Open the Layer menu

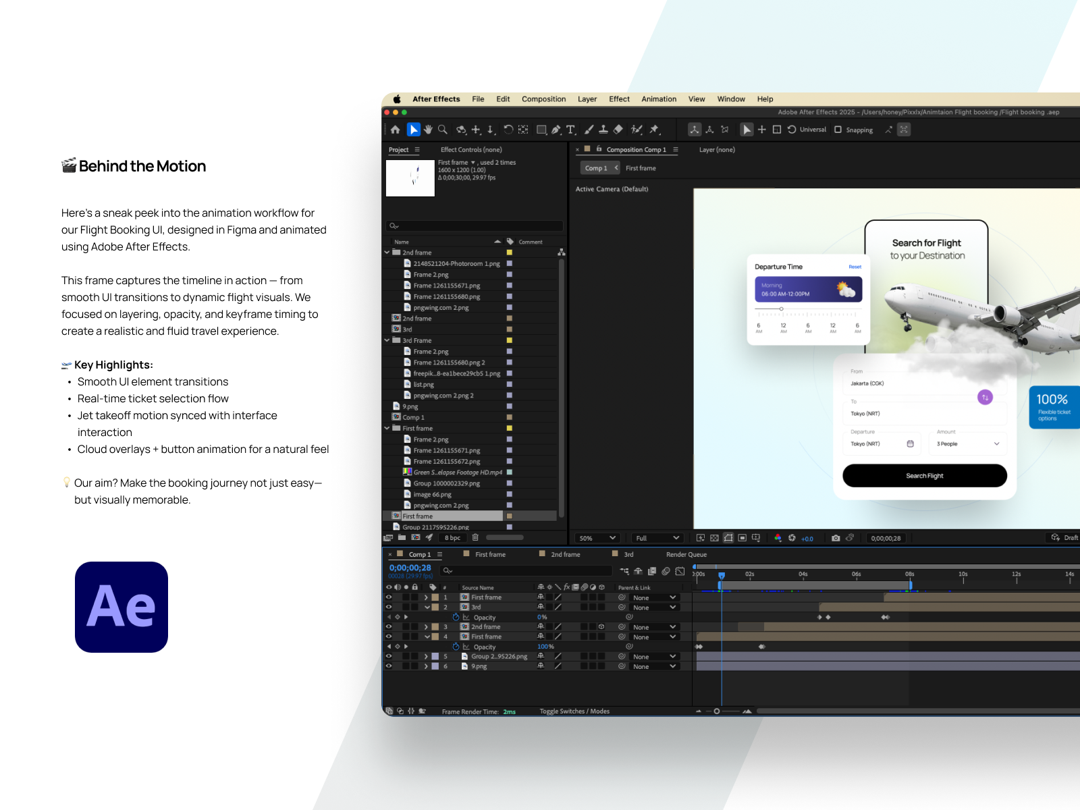pos(587,99)
